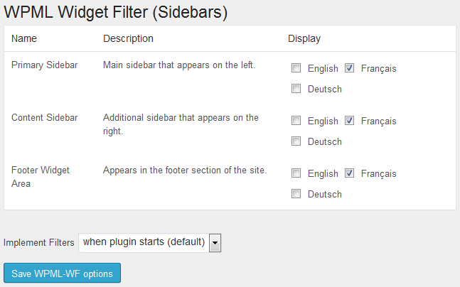Click the Implement Filters dropdown arrow
Screen dimensions: 460x287
tap(215, 243)
